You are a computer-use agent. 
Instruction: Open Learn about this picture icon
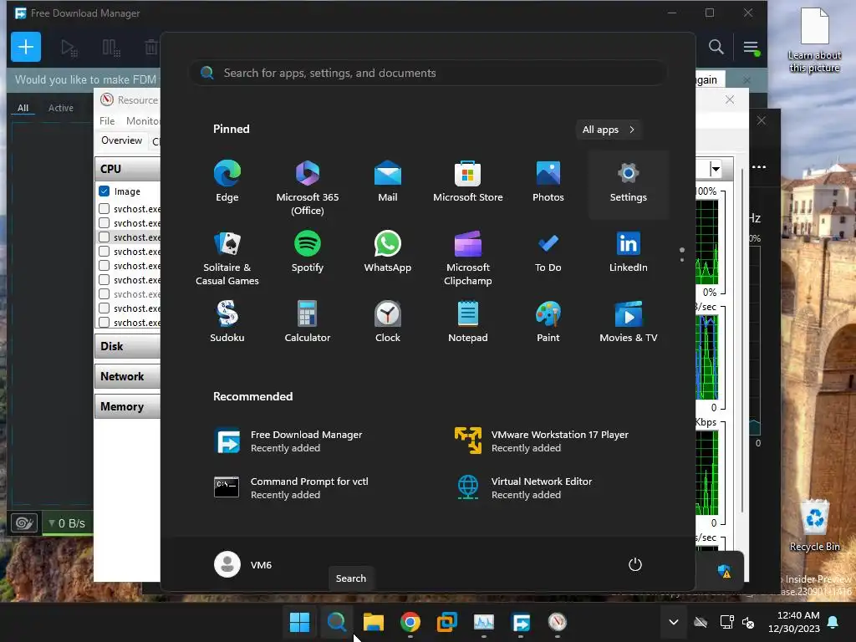[x=814, y=39]
